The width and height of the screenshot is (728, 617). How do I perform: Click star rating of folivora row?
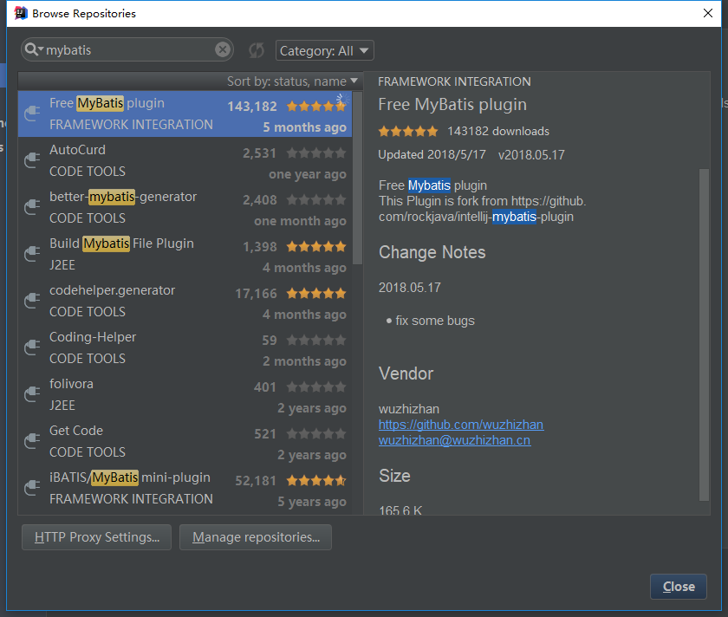[x=316, y=386]
